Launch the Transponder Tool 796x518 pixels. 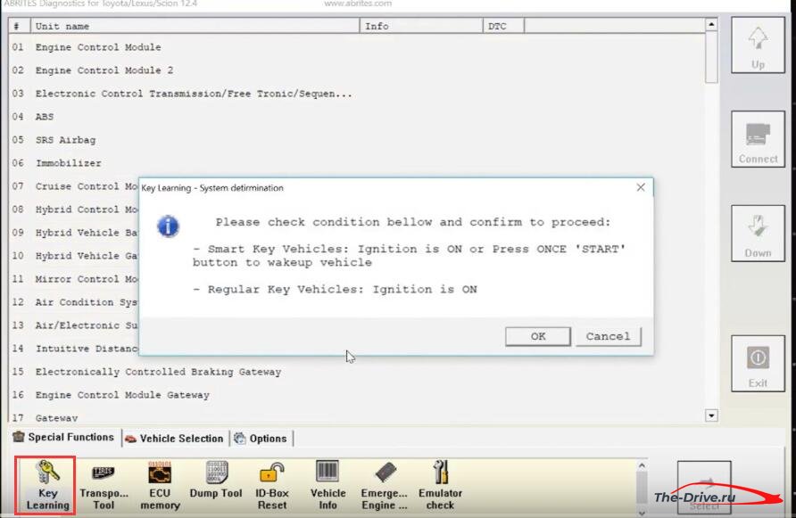(104, 485)
